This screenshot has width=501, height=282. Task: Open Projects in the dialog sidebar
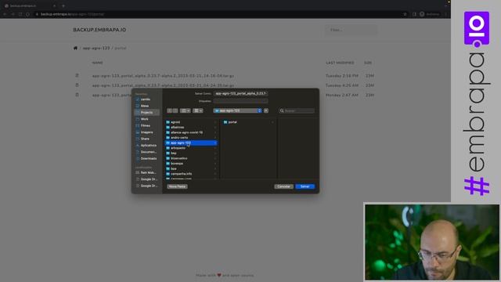tap(146, 113)
